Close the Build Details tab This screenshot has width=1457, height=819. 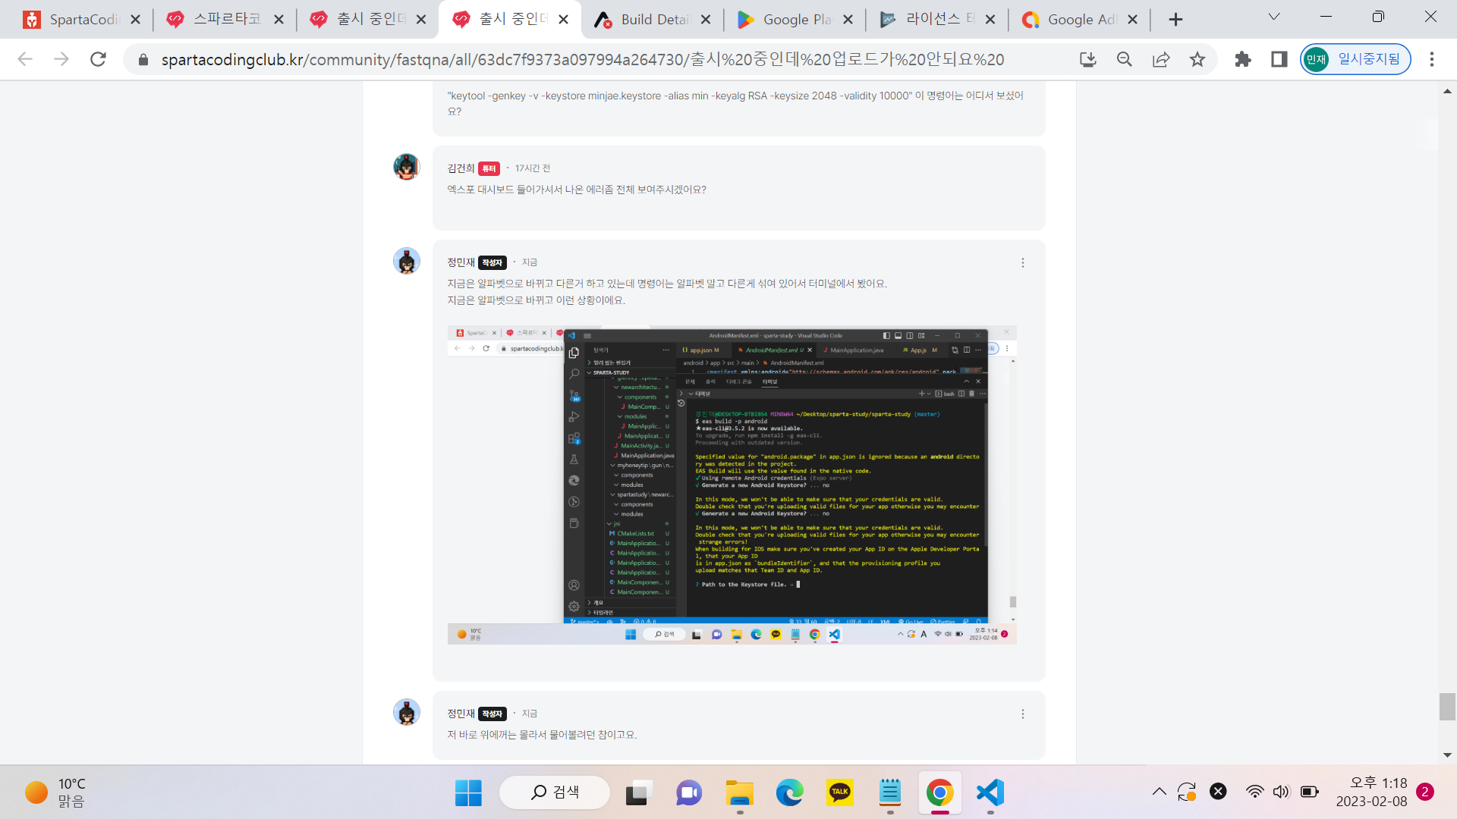706,20
